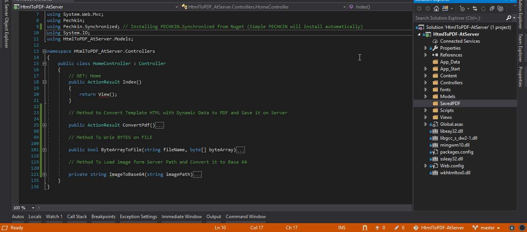Open the HtmlToPDF-AtServer project dropdown in editor

pos(96,7)
